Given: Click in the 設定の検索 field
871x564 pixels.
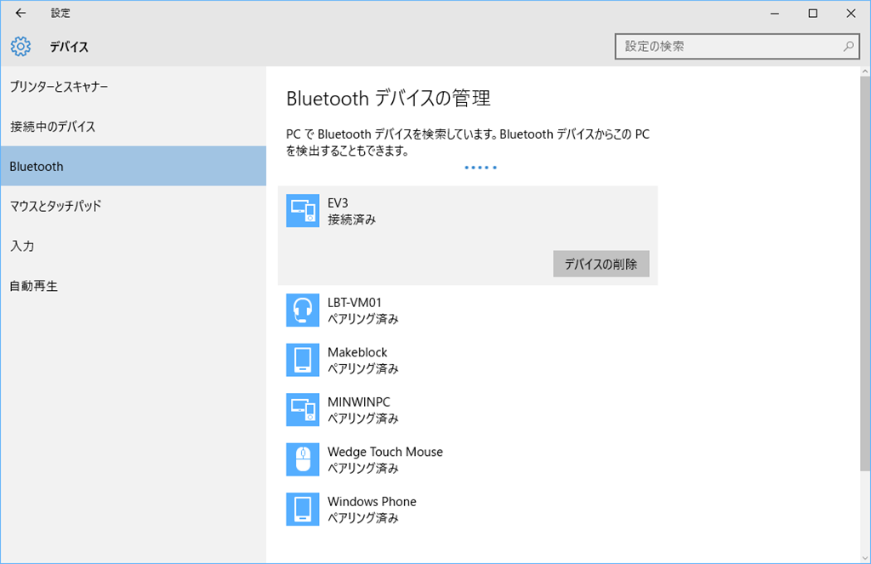Looking at the screenshot, I should click(727, 46).
